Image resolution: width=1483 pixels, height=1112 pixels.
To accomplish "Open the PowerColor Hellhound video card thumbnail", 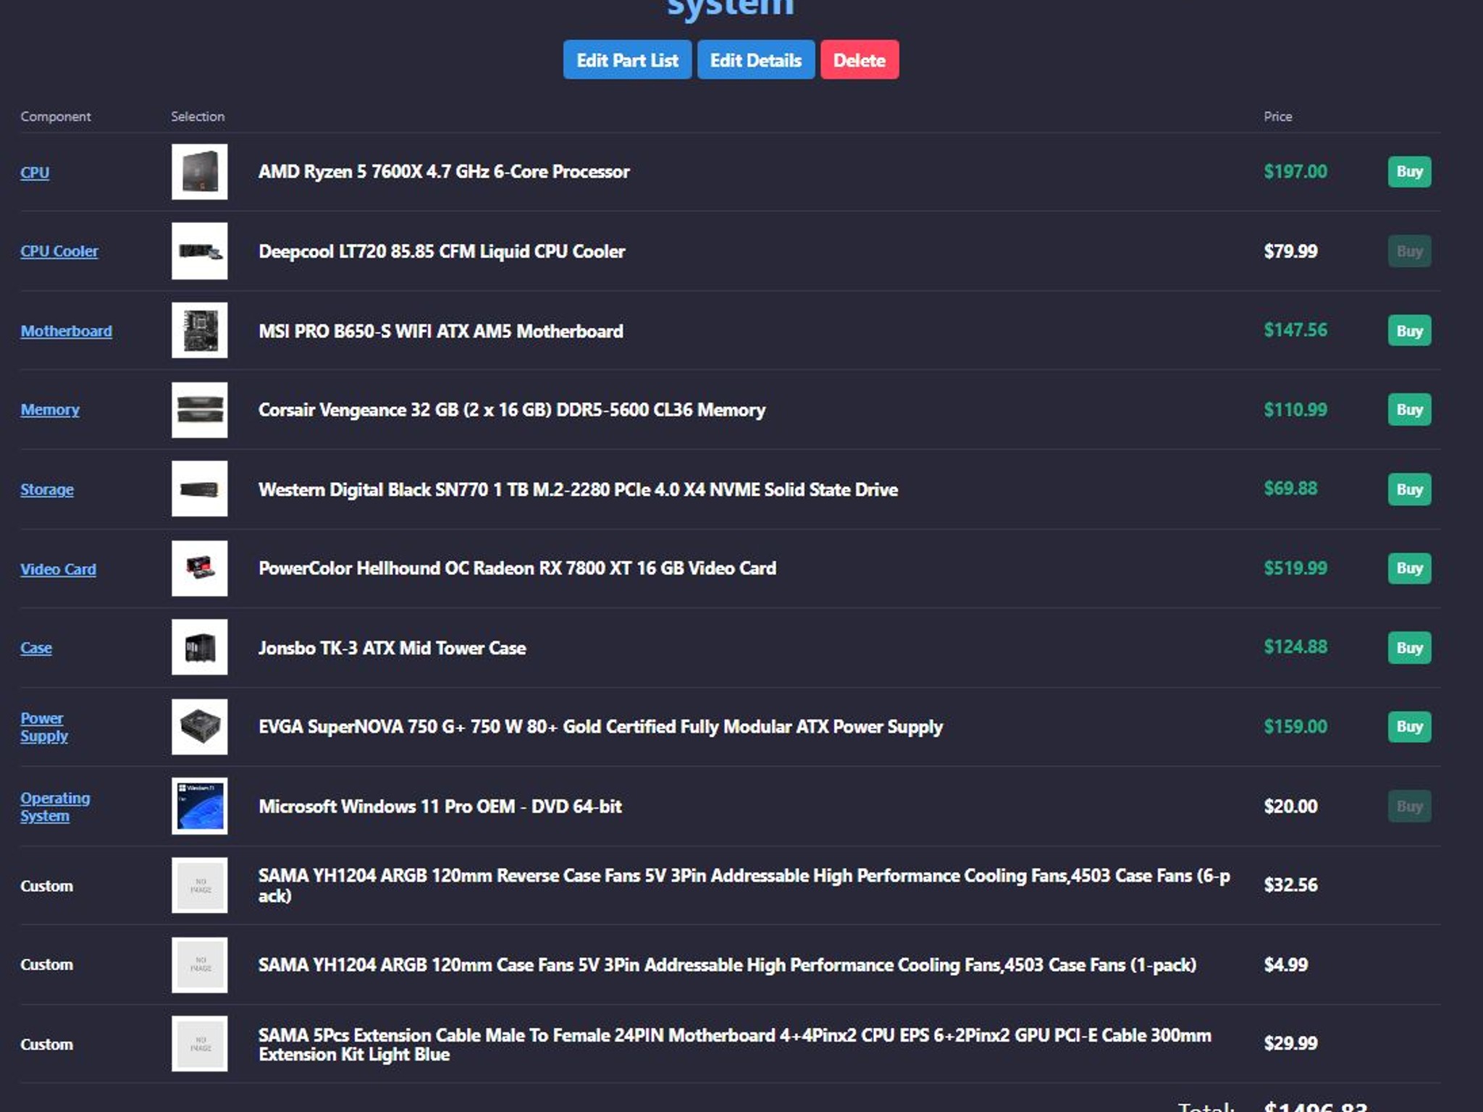I will (199, 568).
